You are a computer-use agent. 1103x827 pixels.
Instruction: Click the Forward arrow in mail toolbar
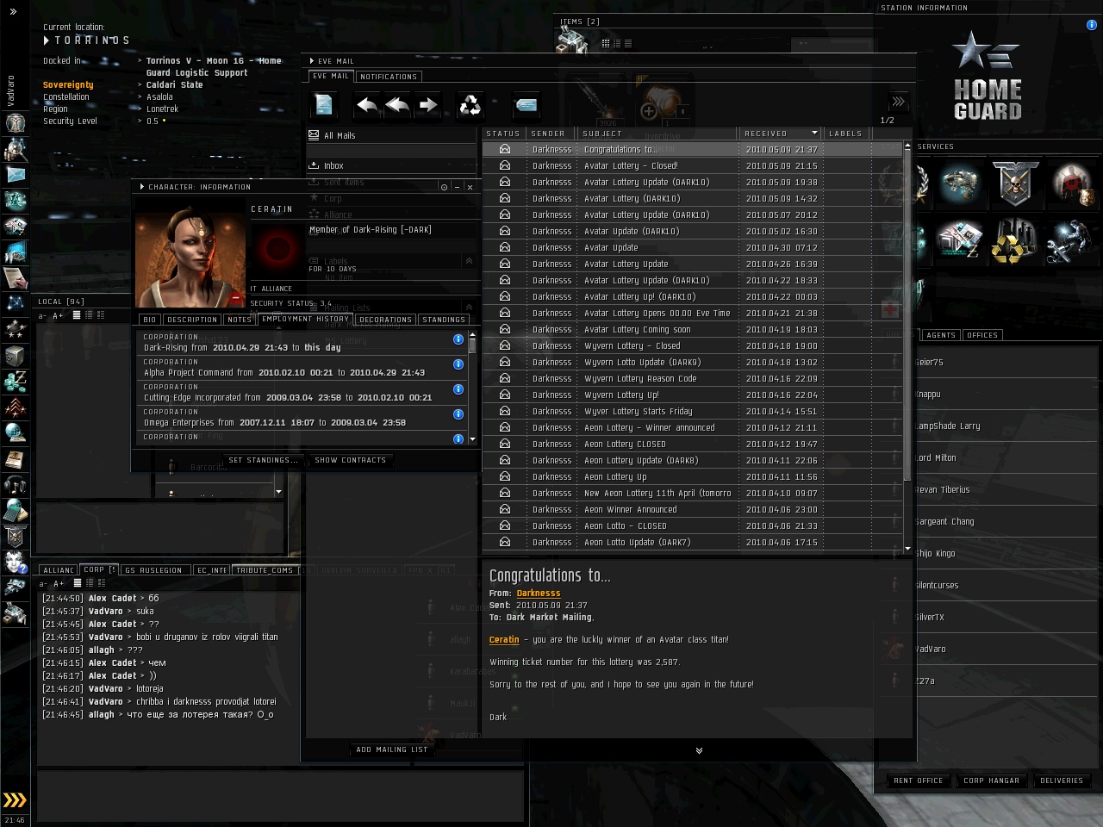pos(428,105)
